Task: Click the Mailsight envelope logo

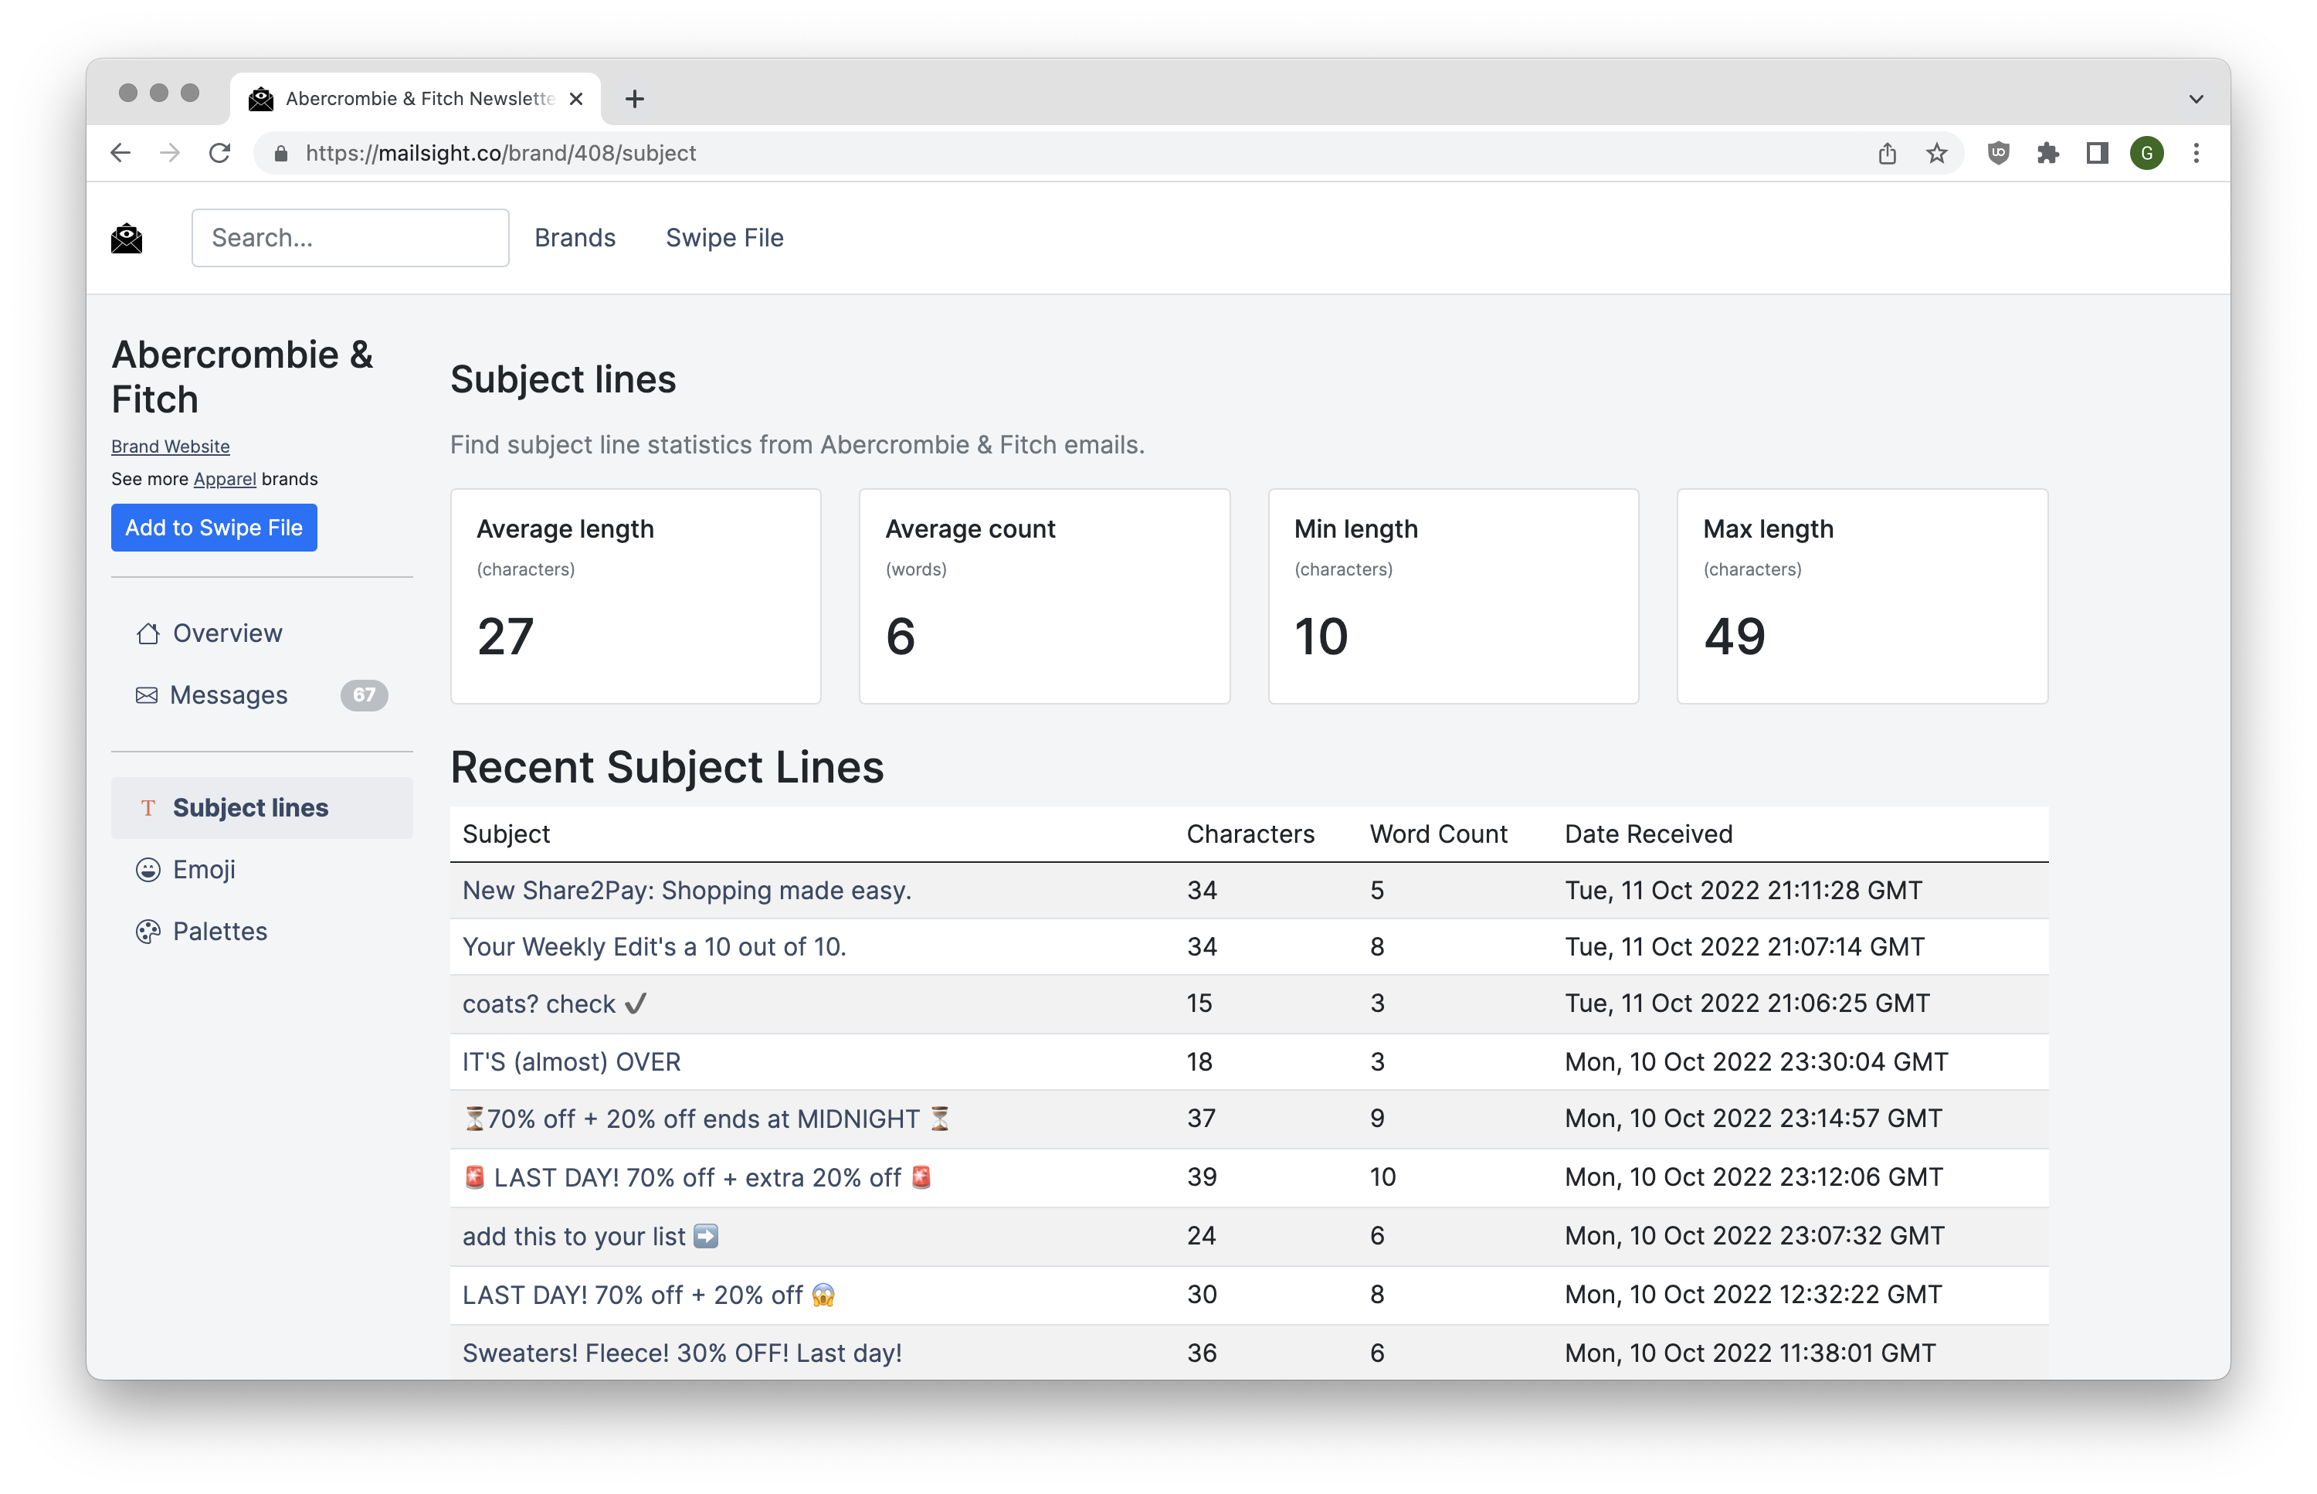Action: pos(127,238)
